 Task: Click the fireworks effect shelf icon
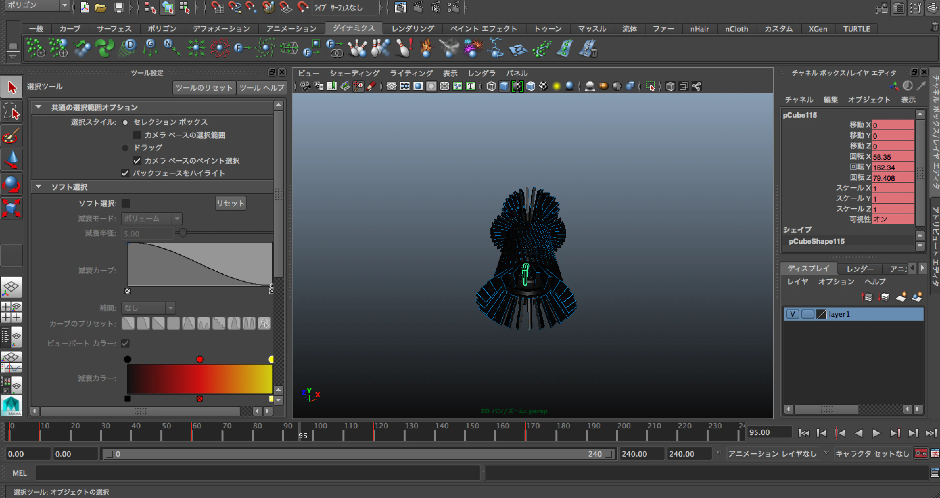(473, 48)
